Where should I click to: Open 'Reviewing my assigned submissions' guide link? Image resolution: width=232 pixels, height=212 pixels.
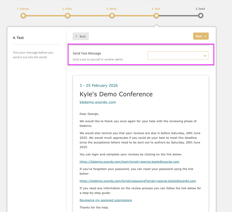(106, 200)
